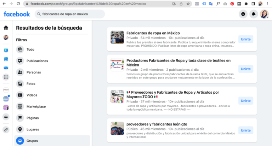This screenshot has width=272, height=146.
Task: Open Fabricantes de ropa en México title
Action: [x=153, y=33]
